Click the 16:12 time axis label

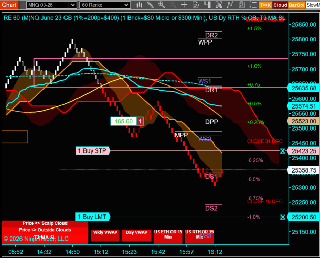215,252
